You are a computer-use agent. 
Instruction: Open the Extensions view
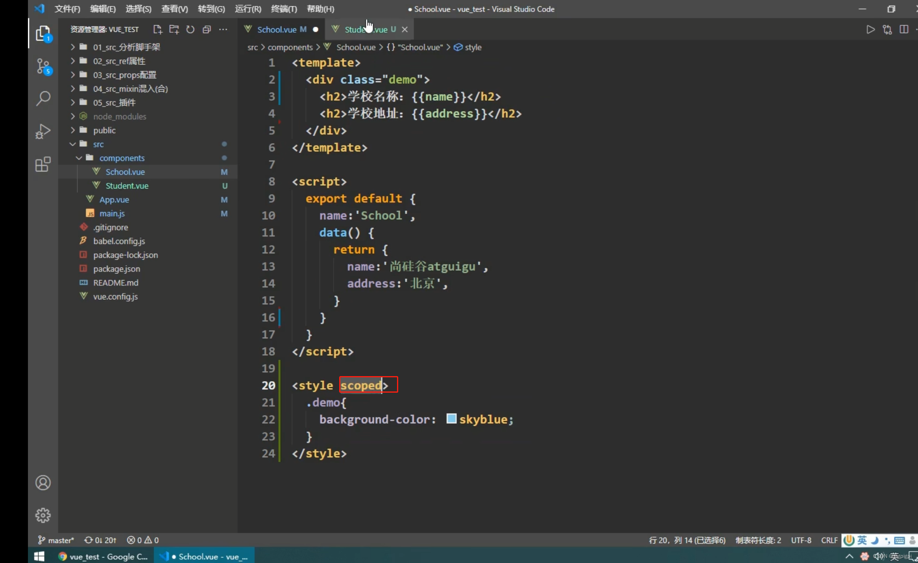[43, 164]
